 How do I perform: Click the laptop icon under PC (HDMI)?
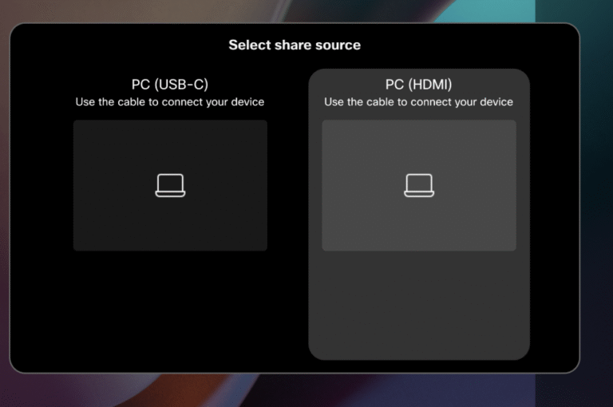(419, 185)
